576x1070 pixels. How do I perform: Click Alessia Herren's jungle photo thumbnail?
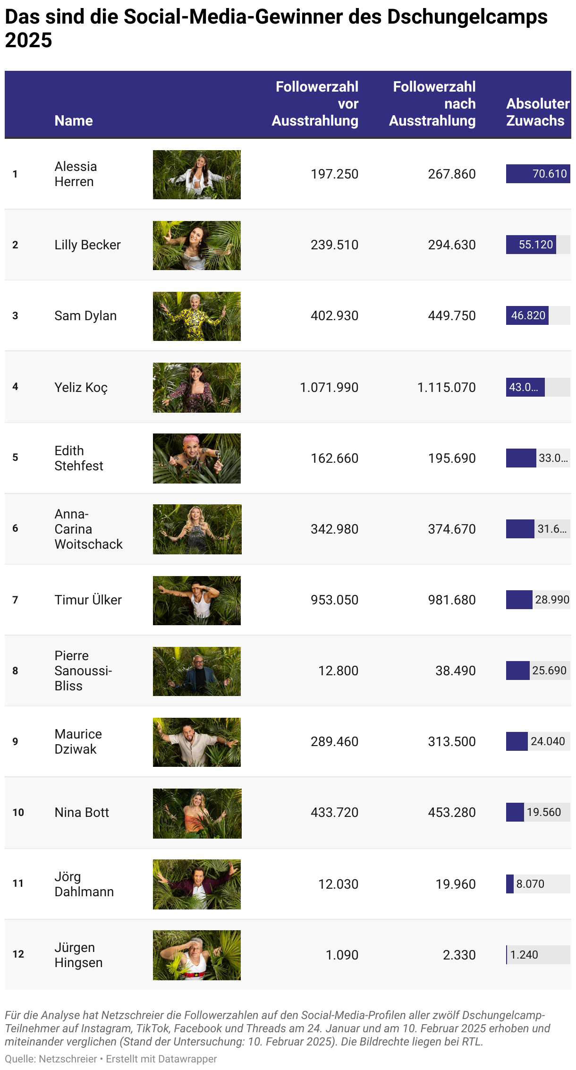tap(196, 175)
